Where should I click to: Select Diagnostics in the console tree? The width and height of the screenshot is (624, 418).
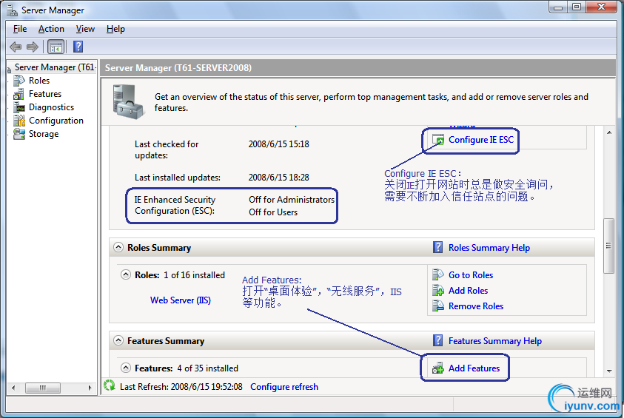51,107
